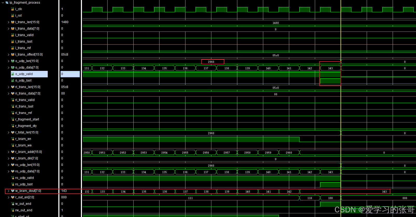Click the i_trans_last signal icon

coord(13,42)
